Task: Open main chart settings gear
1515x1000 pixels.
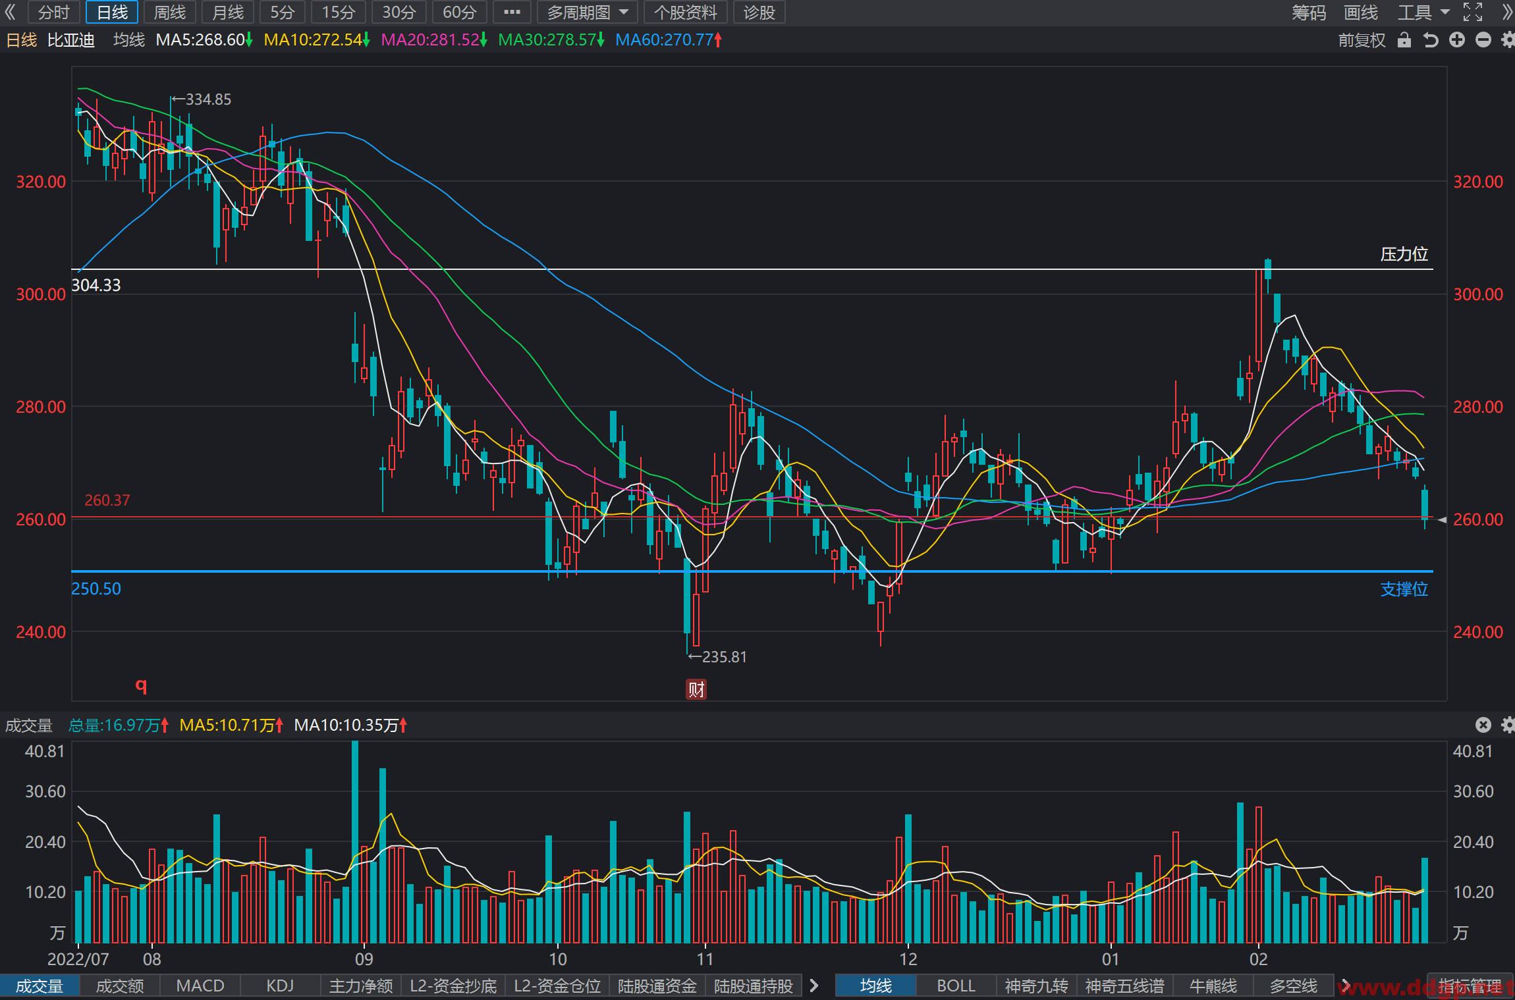Action: point(1508,40)
